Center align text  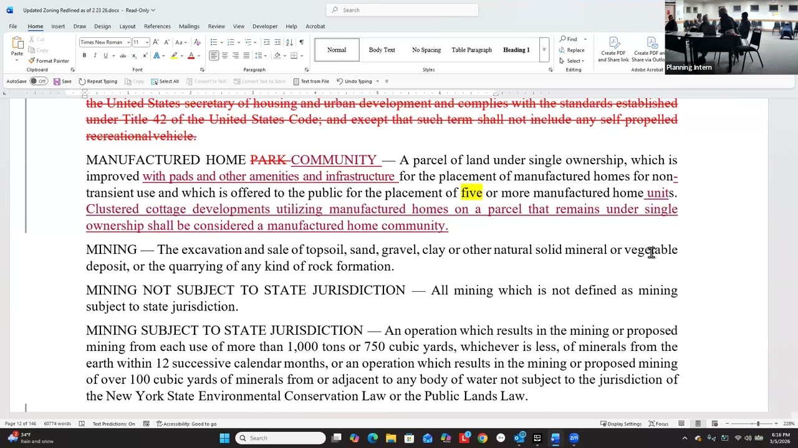(x=224, y=56)
